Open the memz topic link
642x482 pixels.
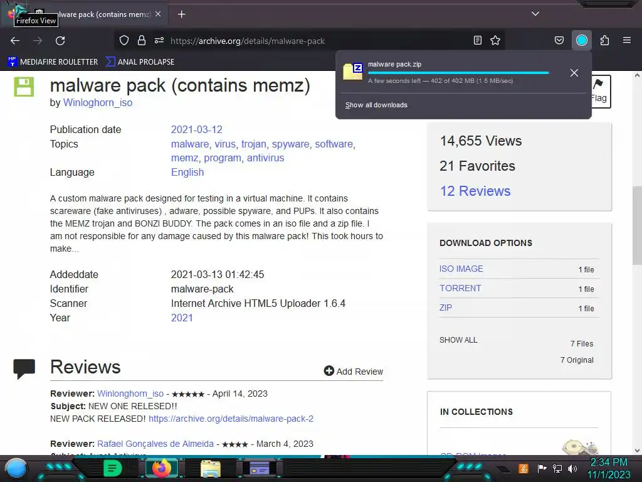(185, 158)
